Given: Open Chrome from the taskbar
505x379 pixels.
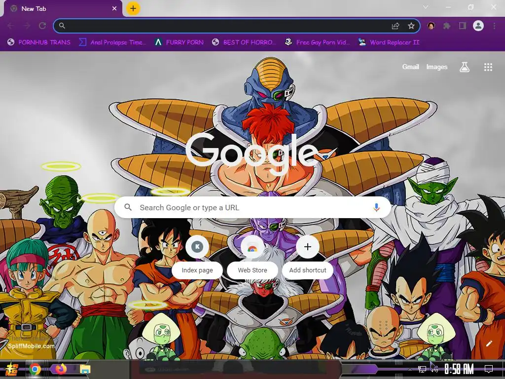Looking at the screenshot, I should coord(35,369).
